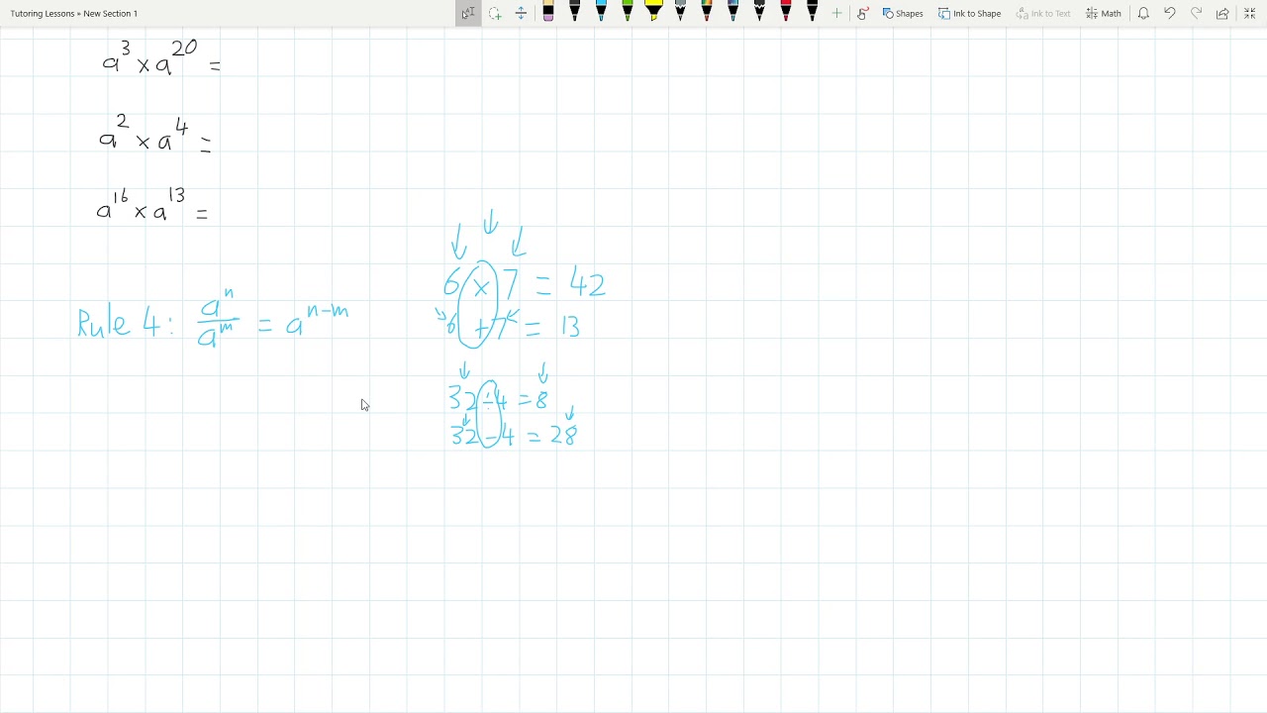
Task: Select the black pen beside the eraser
Action: pyautogui.click(x=574, y=13)
